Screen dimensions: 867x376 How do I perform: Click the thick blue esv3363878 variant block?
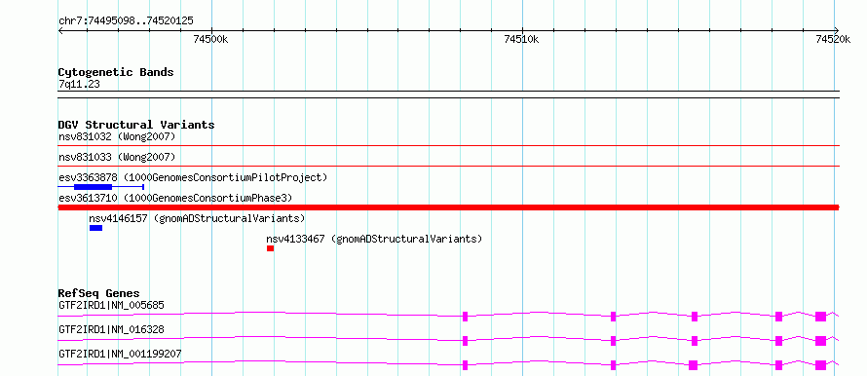pos(93,187)
